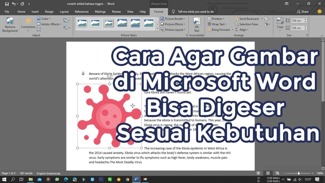The image size is (325, 183).
Task: Expand the Picture Styles gallery
Action: pyautogui.click(x=157, y=29)
